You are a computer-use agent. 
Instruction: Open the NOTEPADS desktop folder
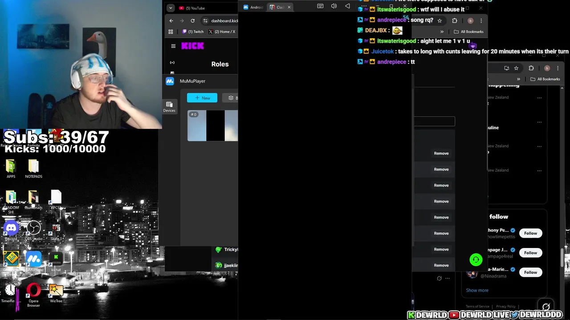33,169
